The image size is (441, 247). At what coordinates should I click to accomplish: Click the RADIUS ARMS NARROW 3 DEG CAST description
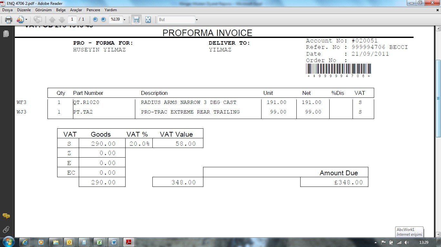click(x=189, y=103)
